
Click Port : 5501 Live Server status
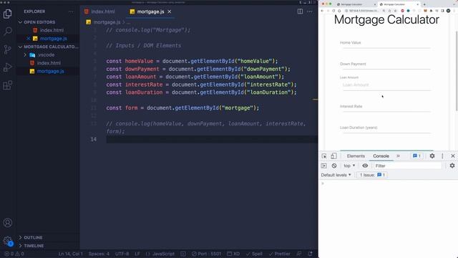click(207, 254)
